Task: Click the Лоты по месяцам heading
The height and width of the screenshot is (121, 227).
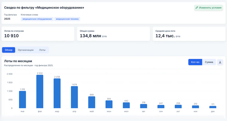Action: [18, 61]
